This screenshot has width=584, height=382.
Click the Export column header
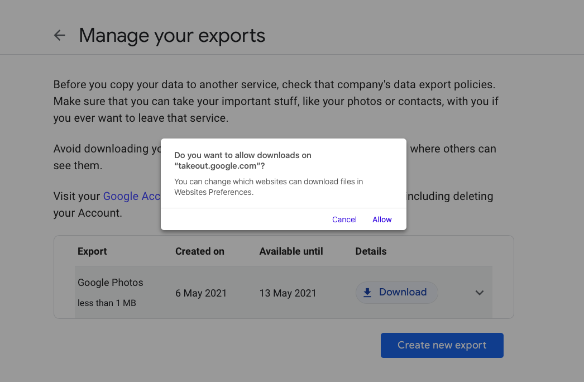(92, 251)
